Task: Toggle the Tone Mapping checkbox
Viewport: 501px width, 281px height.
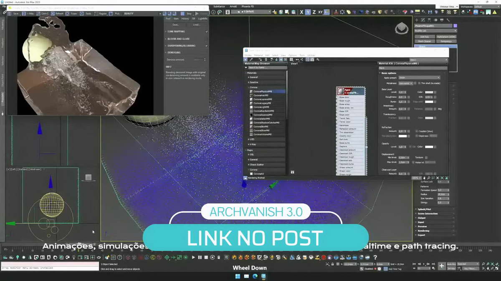Action: tap(206, 32)
